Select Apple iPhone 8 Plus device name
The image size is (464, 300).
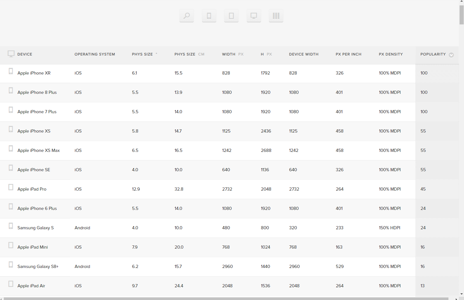[x=37, y=92]
